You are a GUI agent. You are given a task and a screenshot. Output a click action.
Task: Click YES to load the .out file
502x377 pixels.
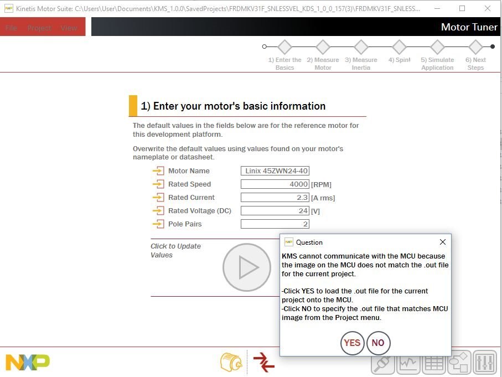point(352,343)
